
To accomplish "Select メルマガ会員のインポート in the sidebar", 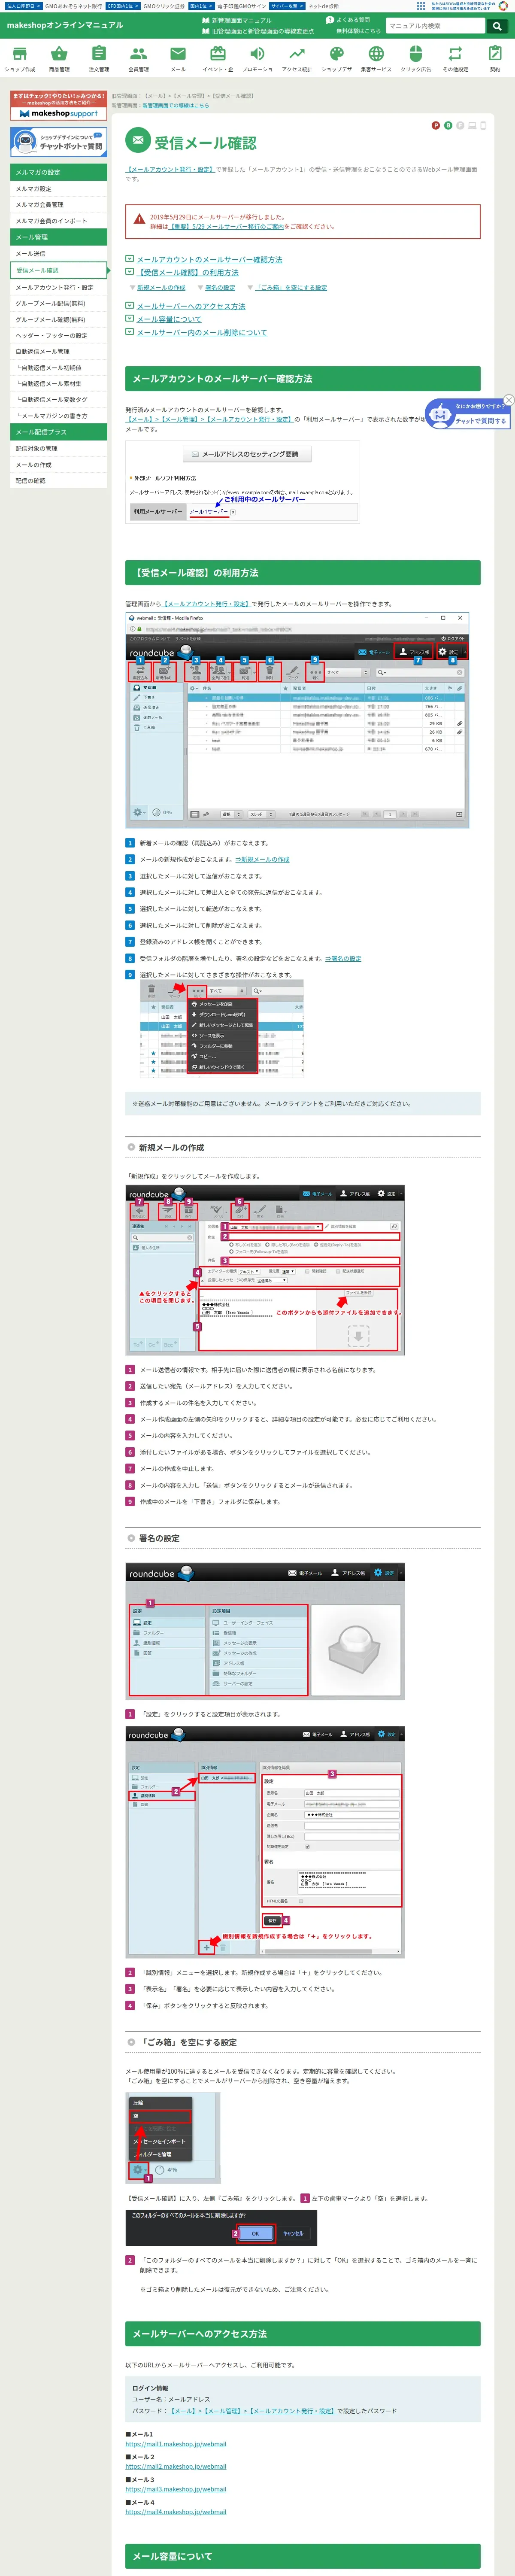I will coord(58,221).
